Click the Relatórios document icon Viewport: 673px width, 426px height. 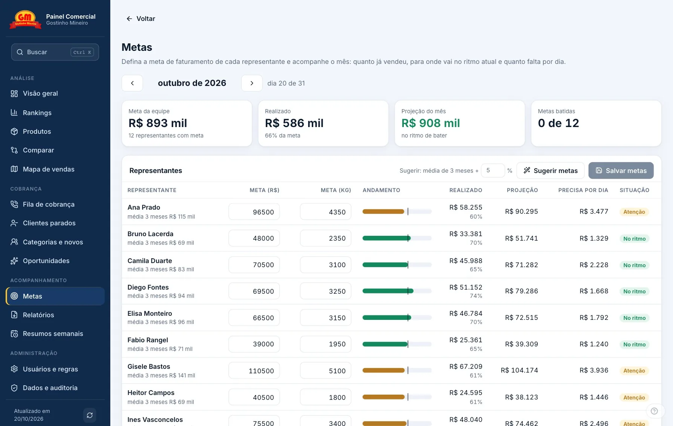[14, 315]
